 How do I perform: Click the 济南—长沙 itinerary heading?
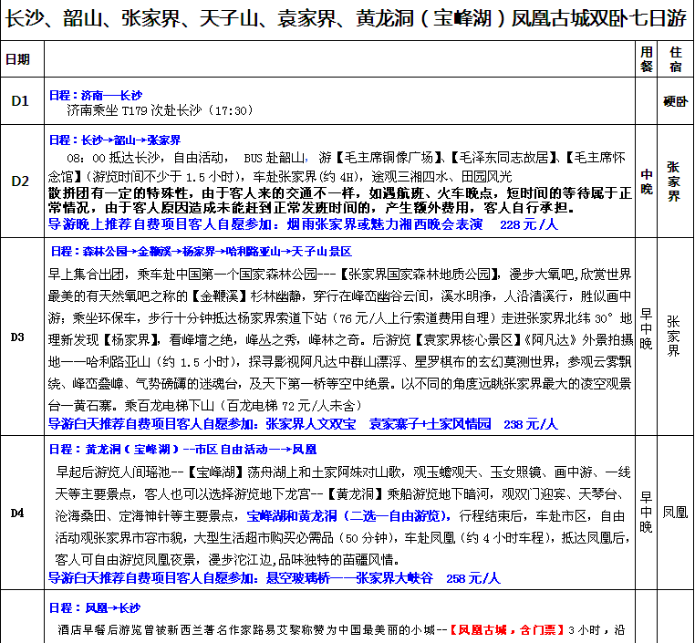[96, 95]
